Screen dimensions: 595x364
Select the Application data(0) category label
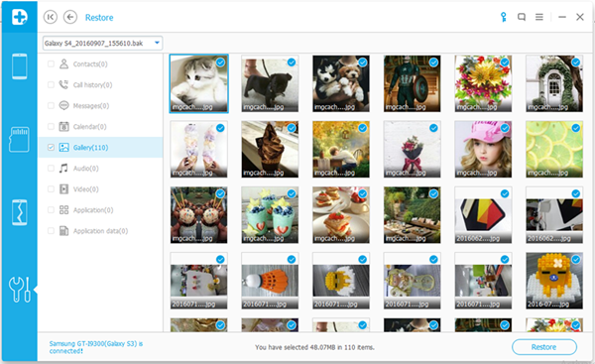[x=100, y=231]
